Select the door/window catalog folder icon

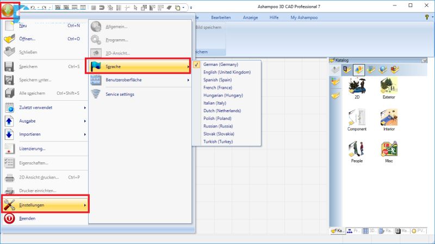347,70
